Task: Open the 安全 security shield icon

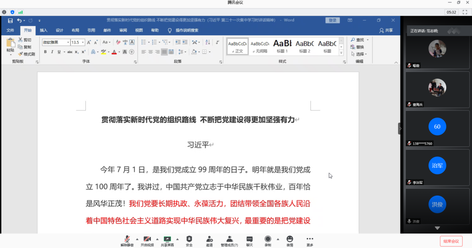Action: [x=189, y=239]
